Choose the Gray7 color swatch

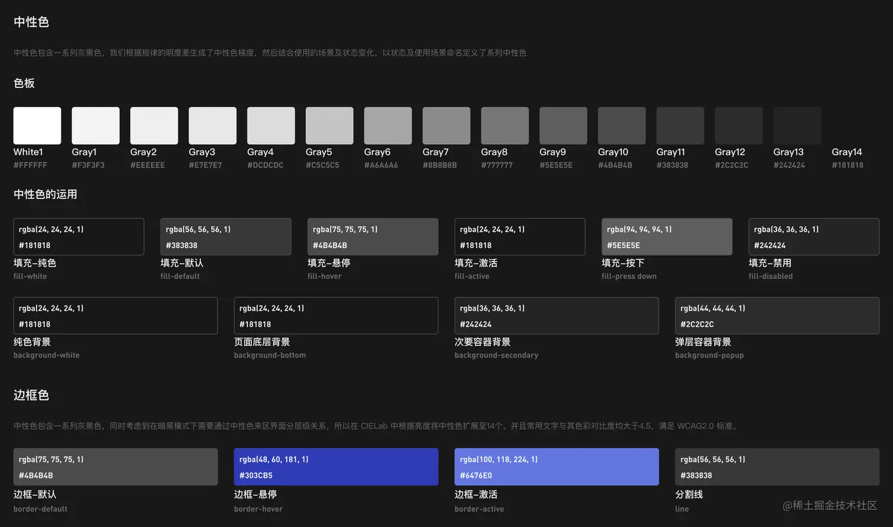click(446, 125)
